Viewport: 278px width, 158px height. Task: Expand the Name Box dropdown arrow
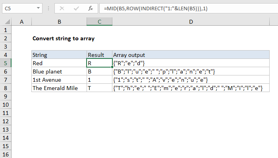pyautogui.click(x=38, y=8)
